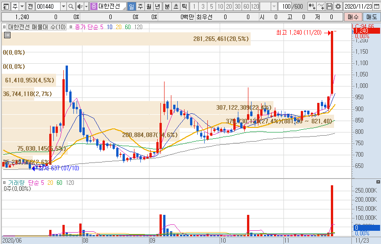The width and height of the screenshot is (381, 244).
Task: Choose the 20 interval button
Action: tap(229, 6)
